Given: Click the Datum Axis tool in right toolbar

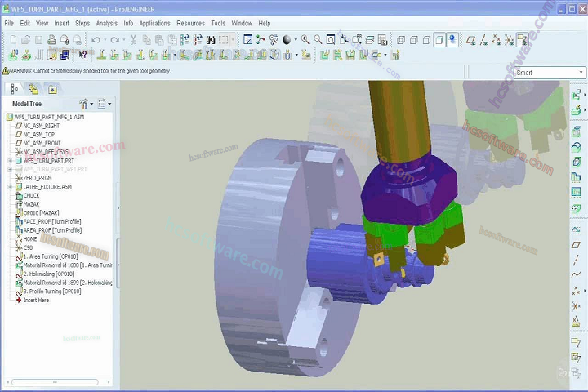Looking at the screenshot, I should tap(576, 260).
